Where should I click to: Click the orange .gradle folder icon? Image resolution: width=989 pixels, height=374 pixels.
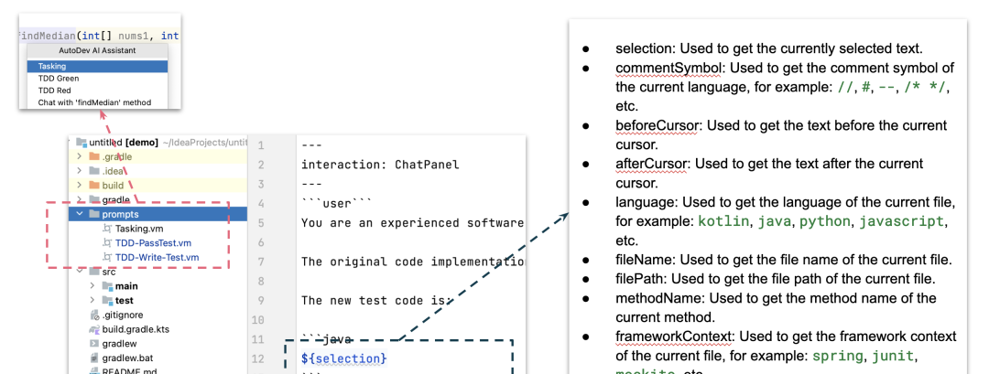tap(94, 156)
